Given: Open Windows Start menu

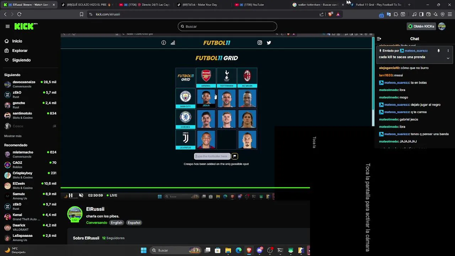Looking at the screenshot, I should click(x=144, y=250).
